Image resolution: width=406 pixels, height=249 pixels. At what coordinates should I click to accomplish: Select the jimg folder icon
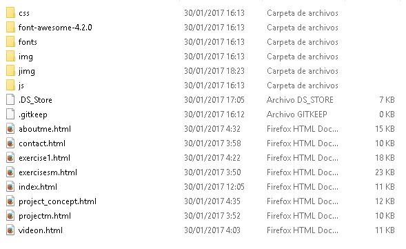point(10,71)
